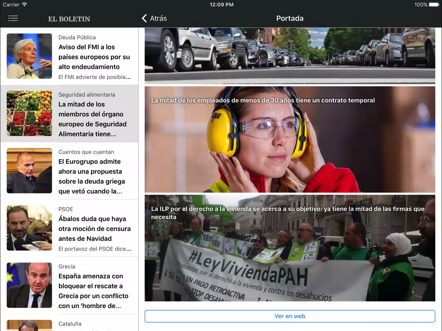Viewport: 442px width, 331px height.
Task: Tap the parked cars street image
Action: (290, 56)
